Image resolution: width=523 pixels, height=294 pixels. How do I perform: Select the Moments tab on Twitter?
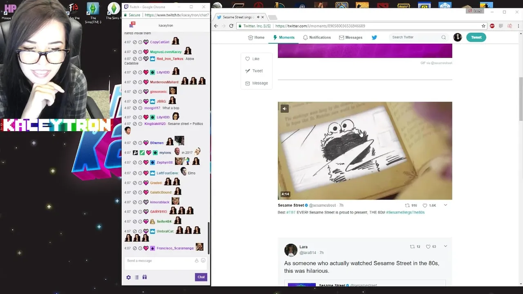(284, 37)
